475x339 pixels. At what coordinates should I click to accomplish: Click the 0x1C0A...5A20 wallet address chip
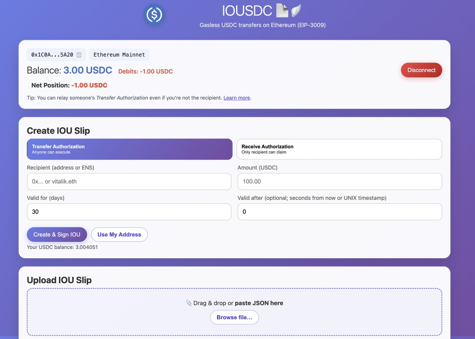point(56,55)
